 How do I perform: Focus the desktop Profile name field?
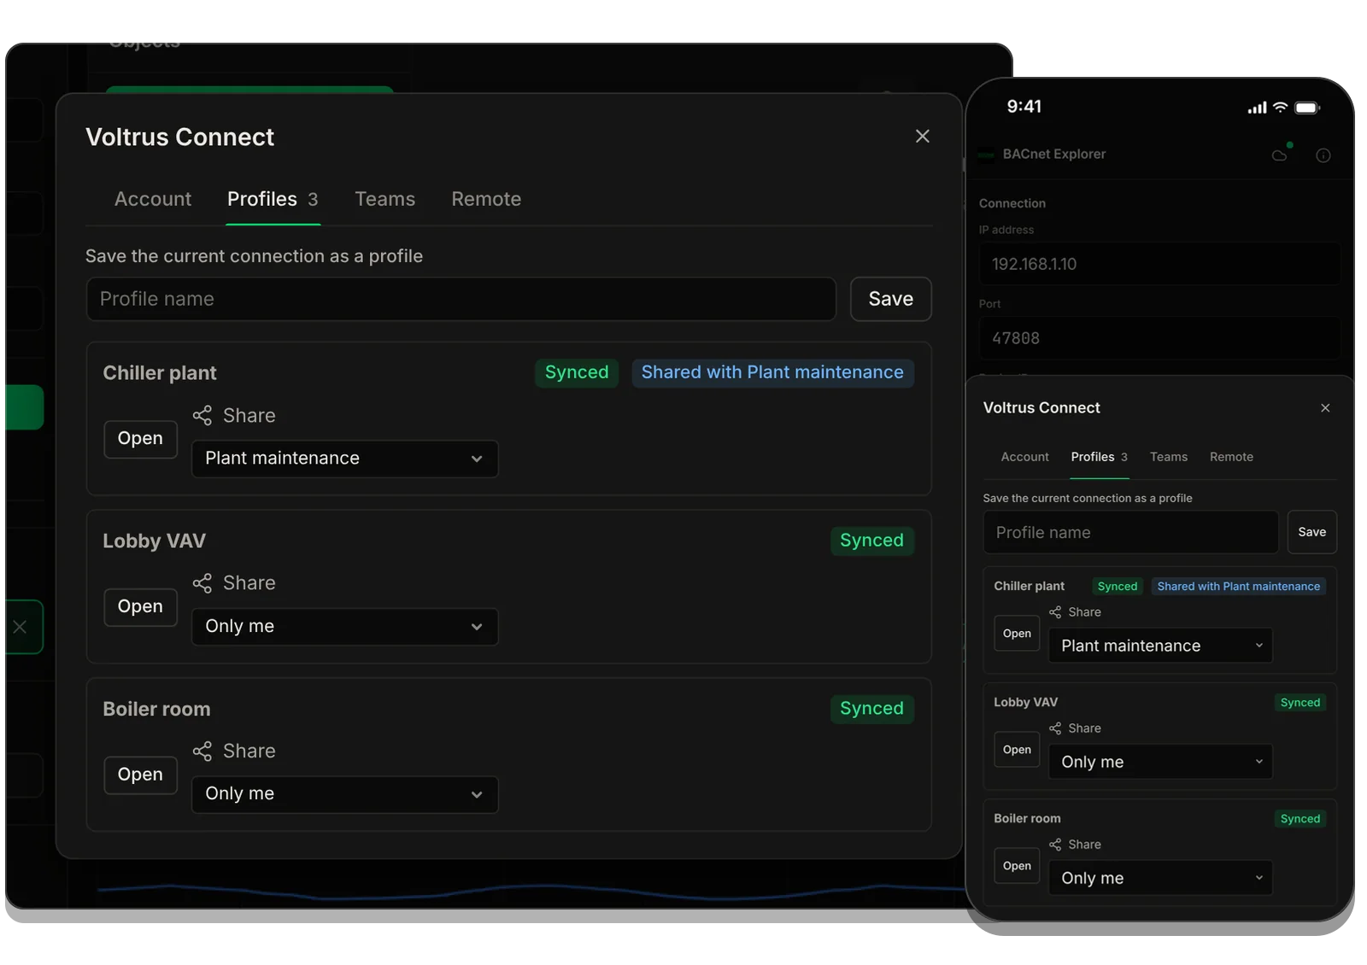(461, 299)
